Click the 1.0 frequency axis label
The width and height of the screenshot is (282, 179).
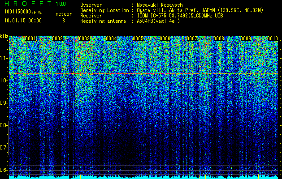4,81
